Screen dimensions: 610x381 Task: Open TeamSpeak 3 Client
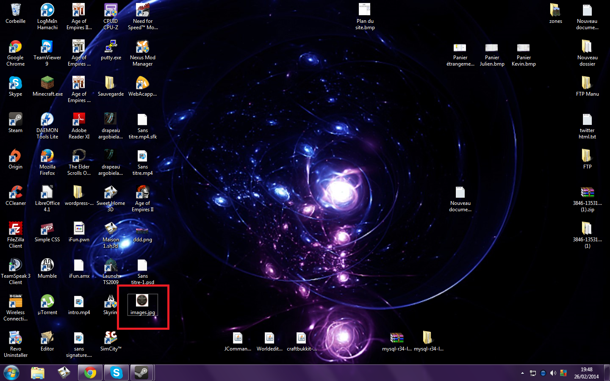(16, 271)
